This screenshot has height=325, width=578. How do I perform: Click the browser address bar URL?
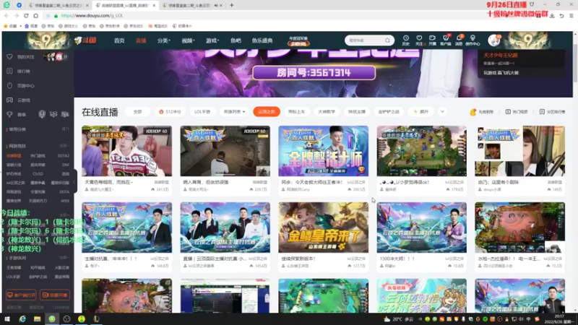pyautogui.click(x=92, y=15)
